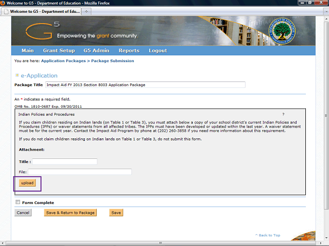Follow the Package Submission breadcrumb link
Viewport: 329px width, 246px height.
[113, 61]
